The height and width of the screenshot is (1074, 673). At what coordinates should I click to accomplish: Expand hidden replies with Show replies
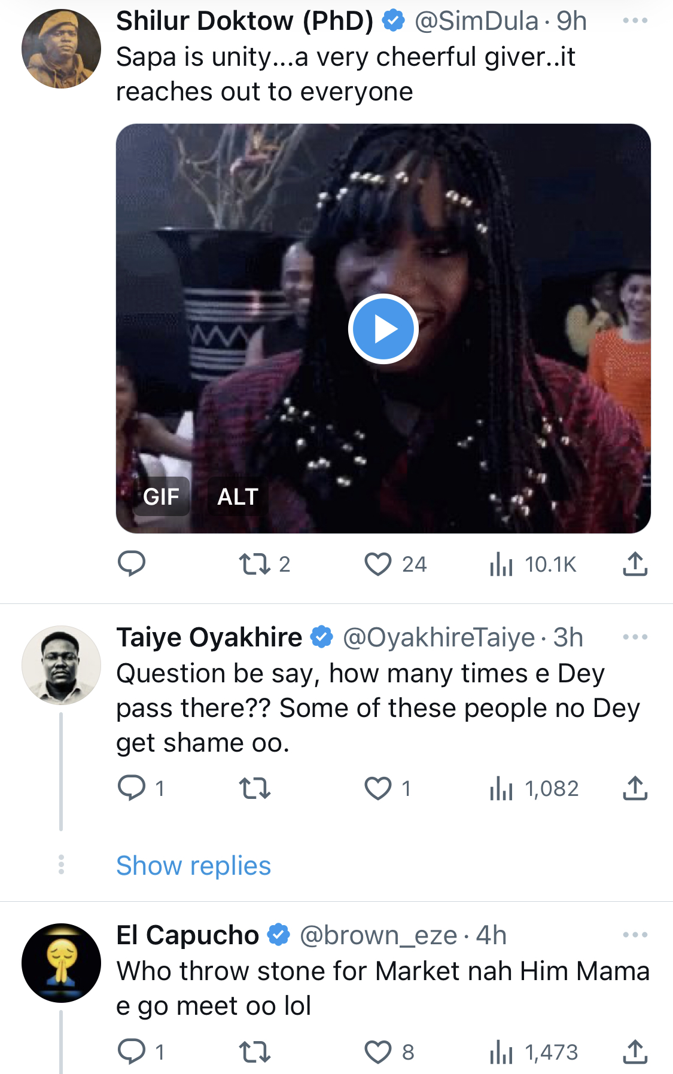click(193, 865)
